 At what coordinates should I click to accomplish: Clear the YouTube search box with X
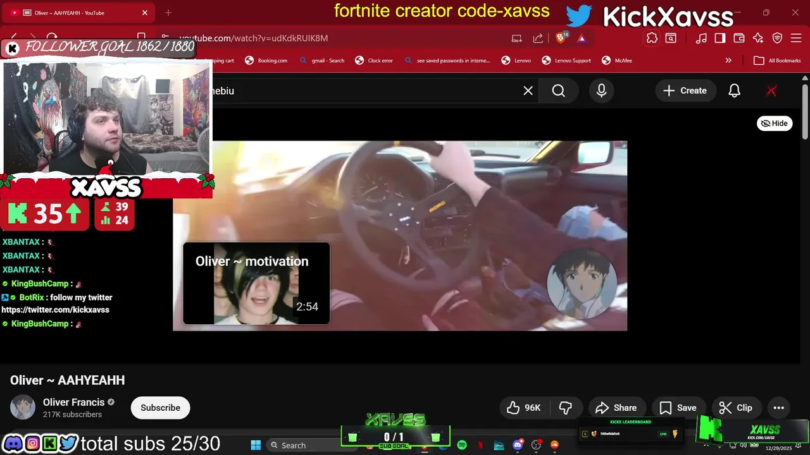(528, 90)
